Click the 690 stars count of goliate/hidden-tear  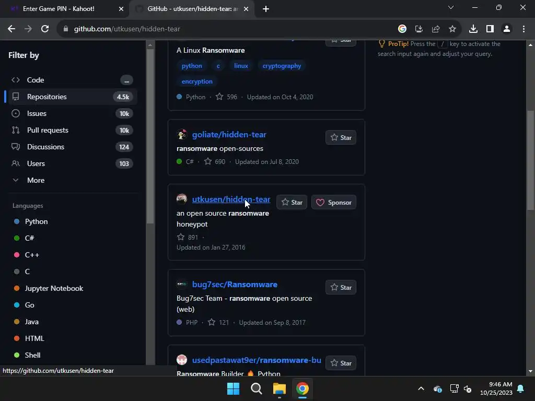click(215, 162)
